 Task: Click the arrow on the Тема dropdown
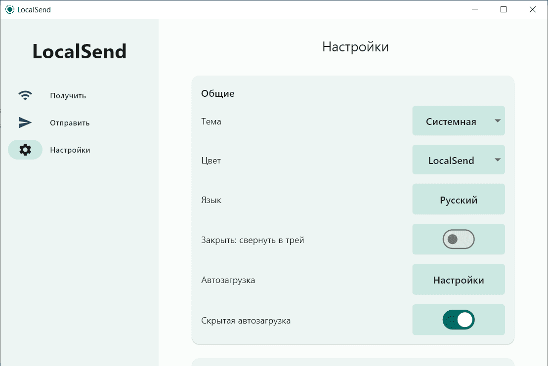(498, 121)
